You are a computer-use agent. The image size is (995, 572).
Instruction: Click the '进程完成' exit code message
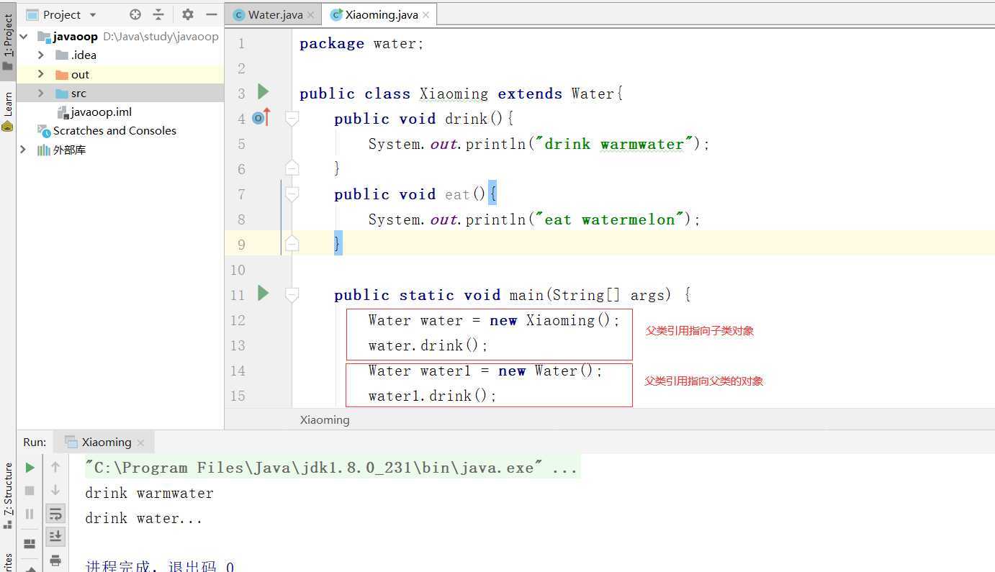[160, 566]
